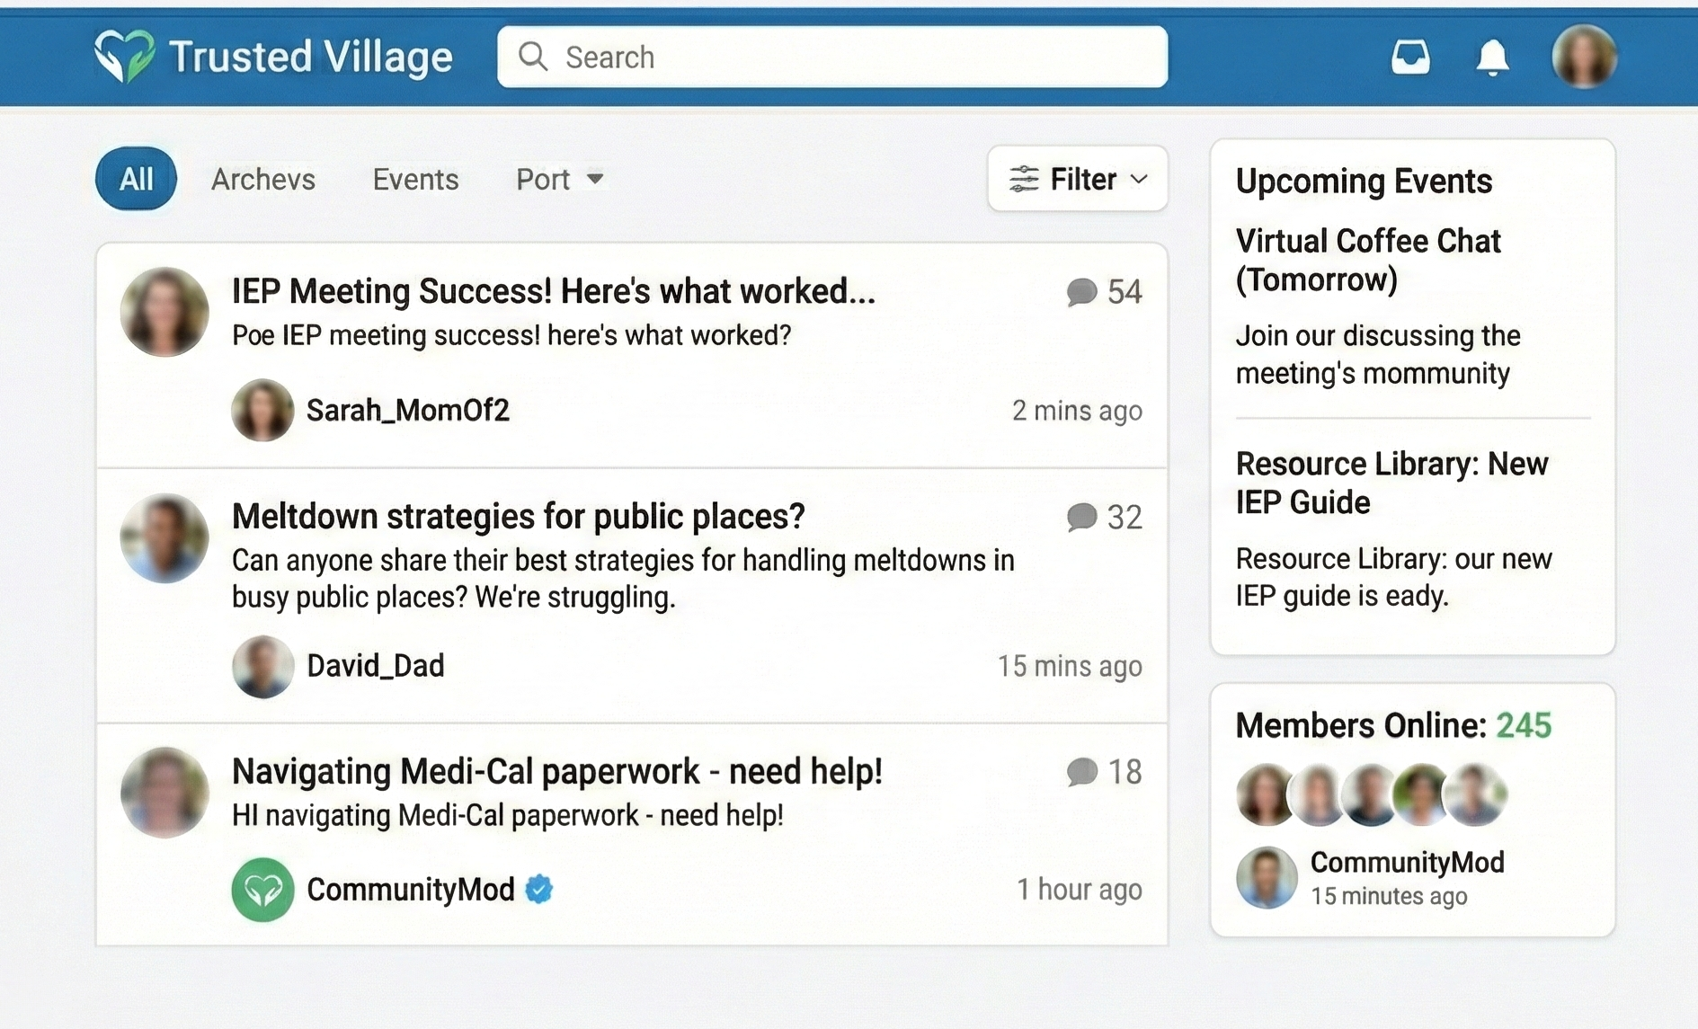Click the search magnifier icon
Screen dimensions: 1698x1029
point(533,56)
